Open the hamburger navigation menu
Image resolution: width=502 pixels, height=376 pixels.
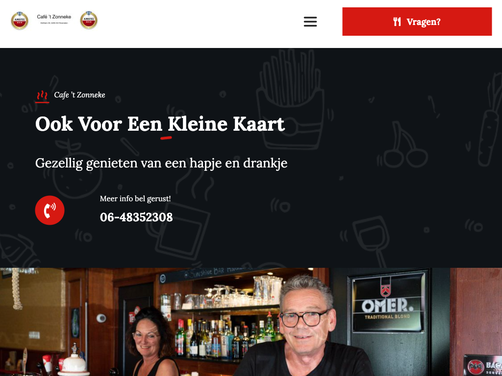click(310, 22)
